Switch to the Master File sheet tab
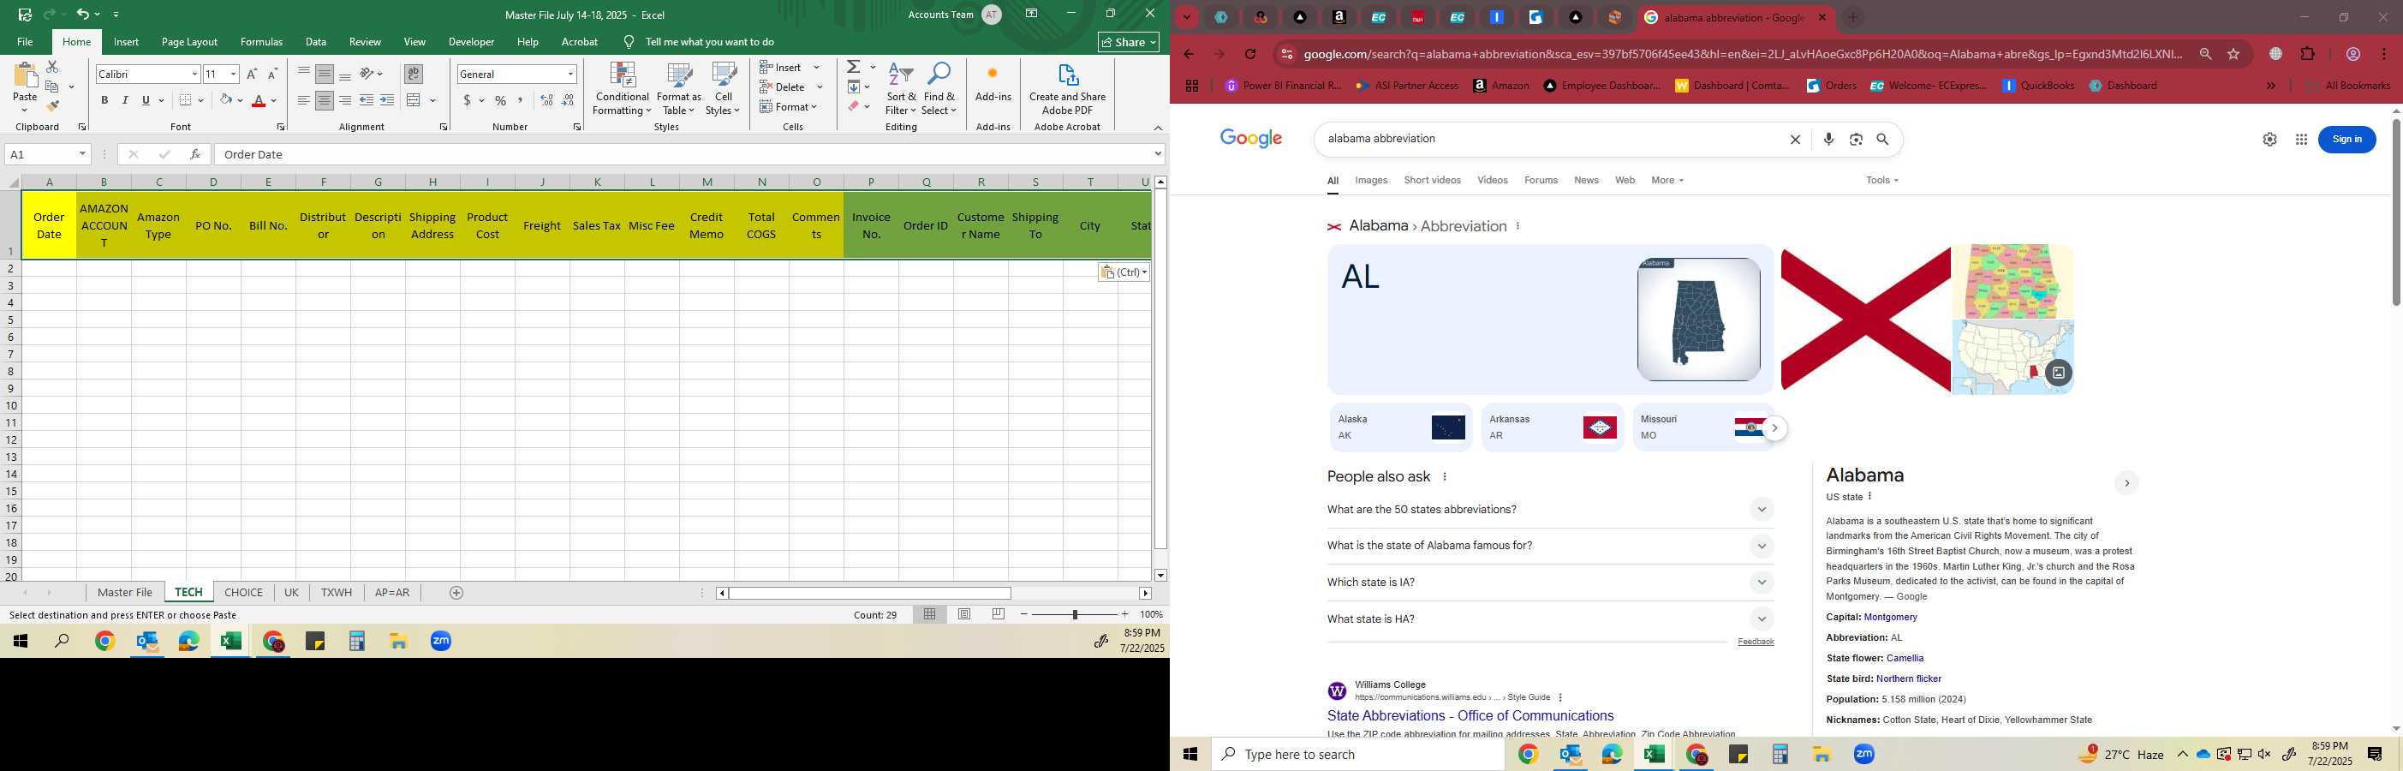 point(125,593)
